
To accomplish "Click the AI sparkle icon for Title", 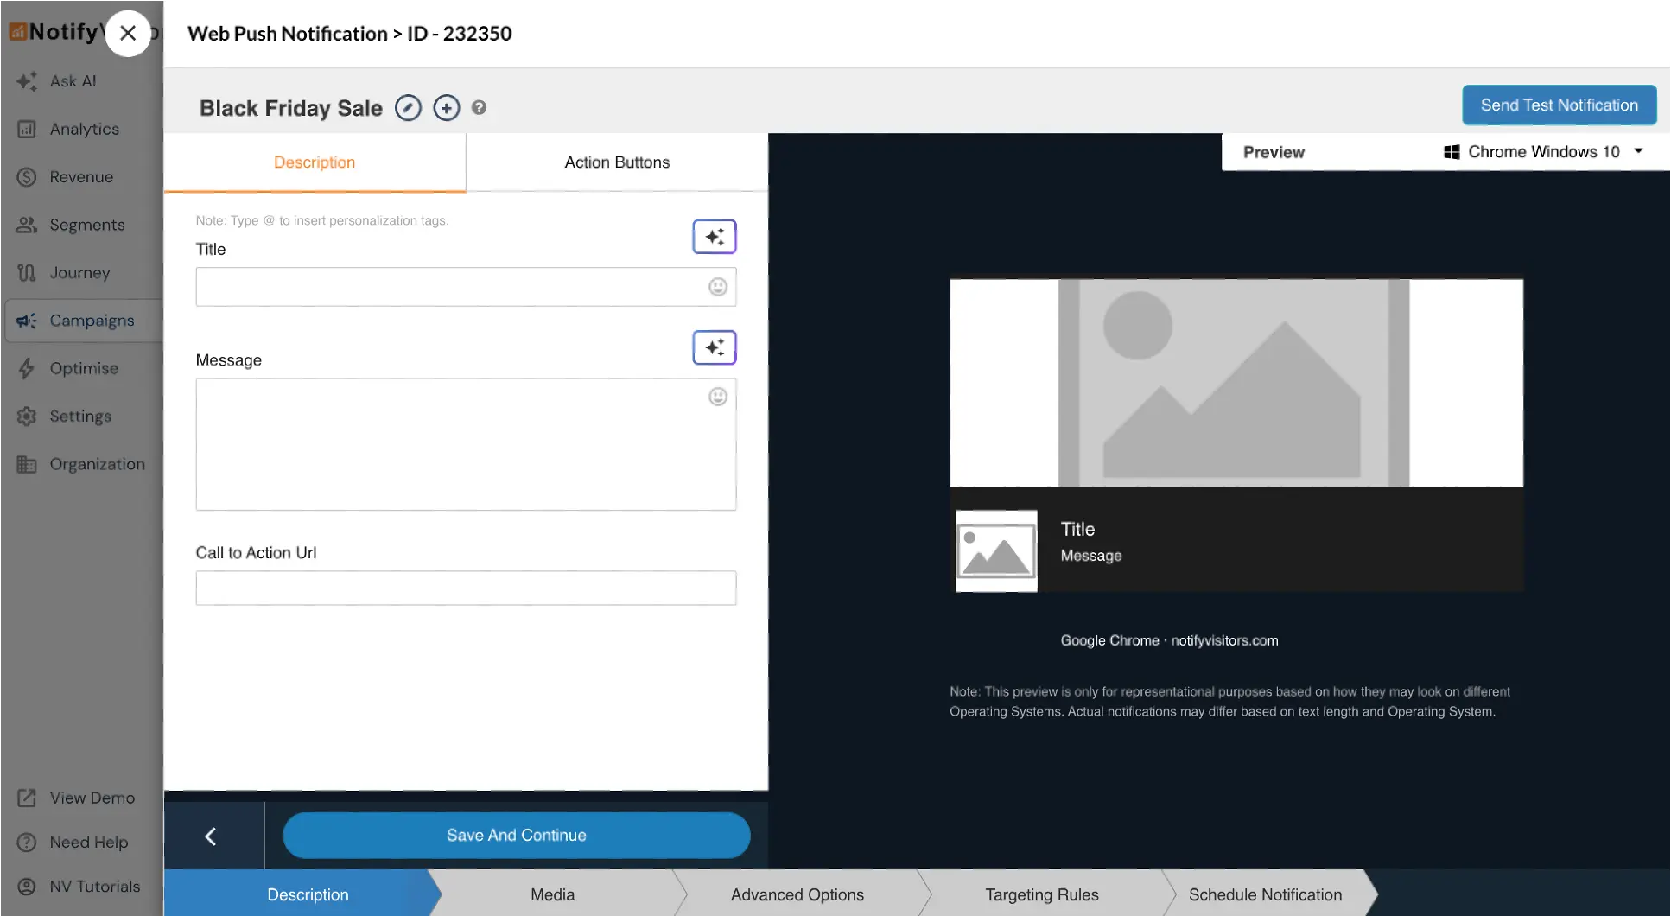I will pos(714,237).
